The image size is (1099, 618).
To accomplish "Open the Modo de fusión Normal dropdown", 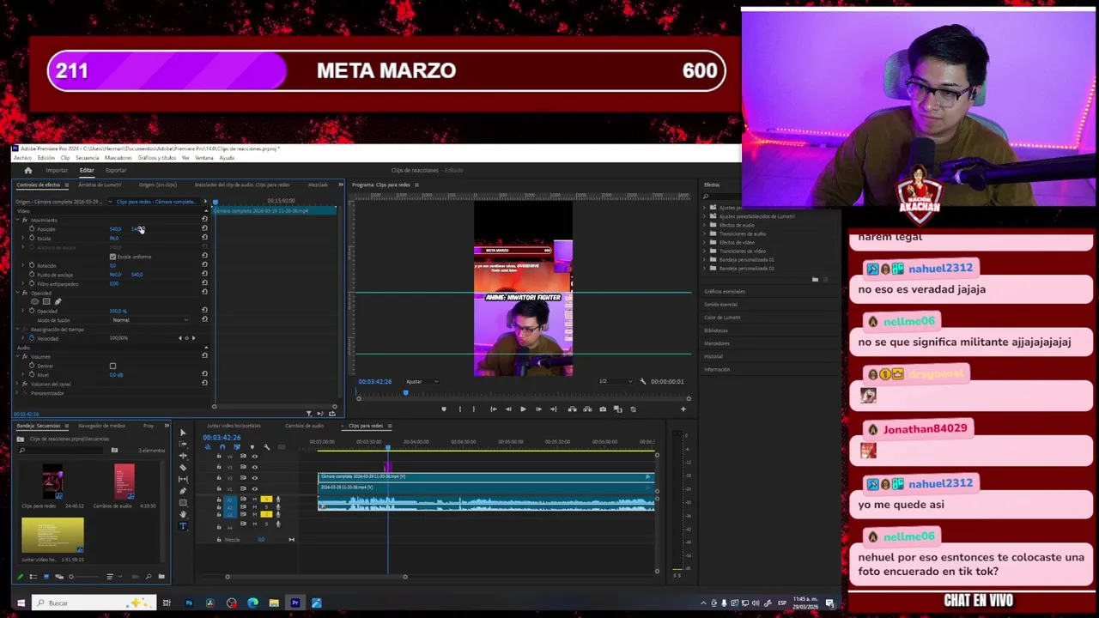I will (150, 320).
